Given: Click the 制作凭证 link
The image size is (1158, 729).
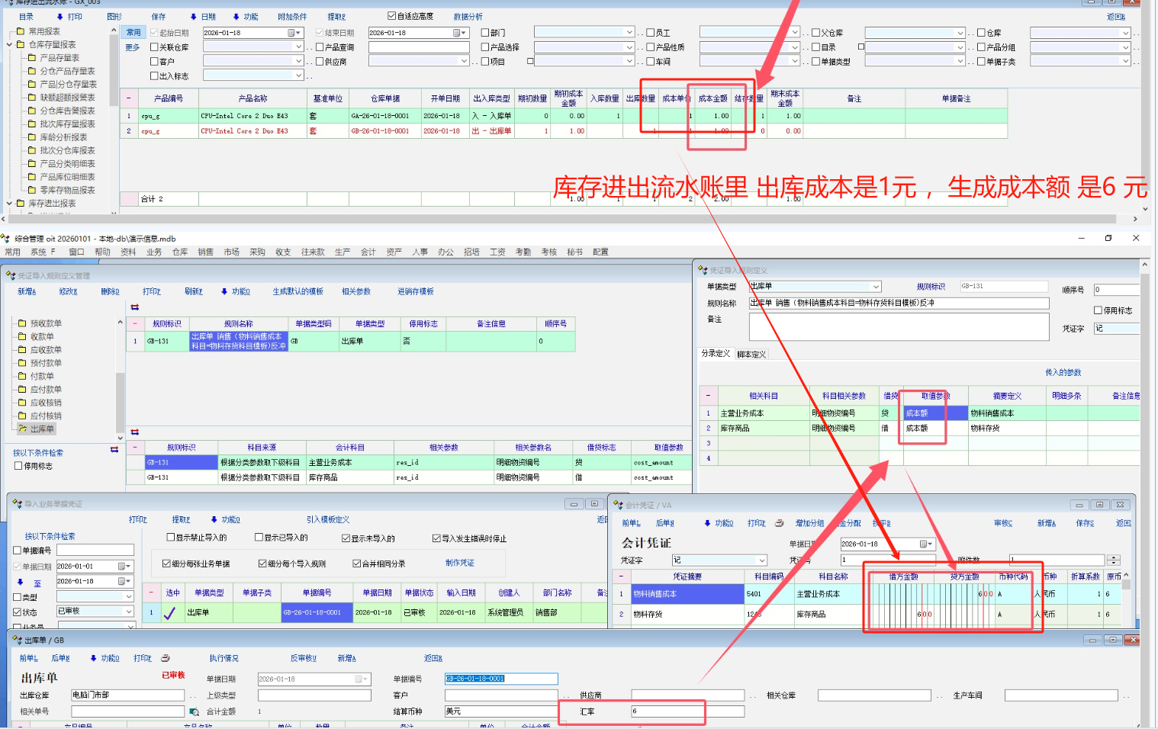Looking at the screenshot, I should [459, 563].
